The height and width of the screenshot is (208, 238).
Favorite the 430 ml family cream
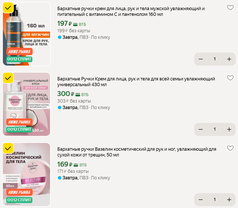point(230,78)
